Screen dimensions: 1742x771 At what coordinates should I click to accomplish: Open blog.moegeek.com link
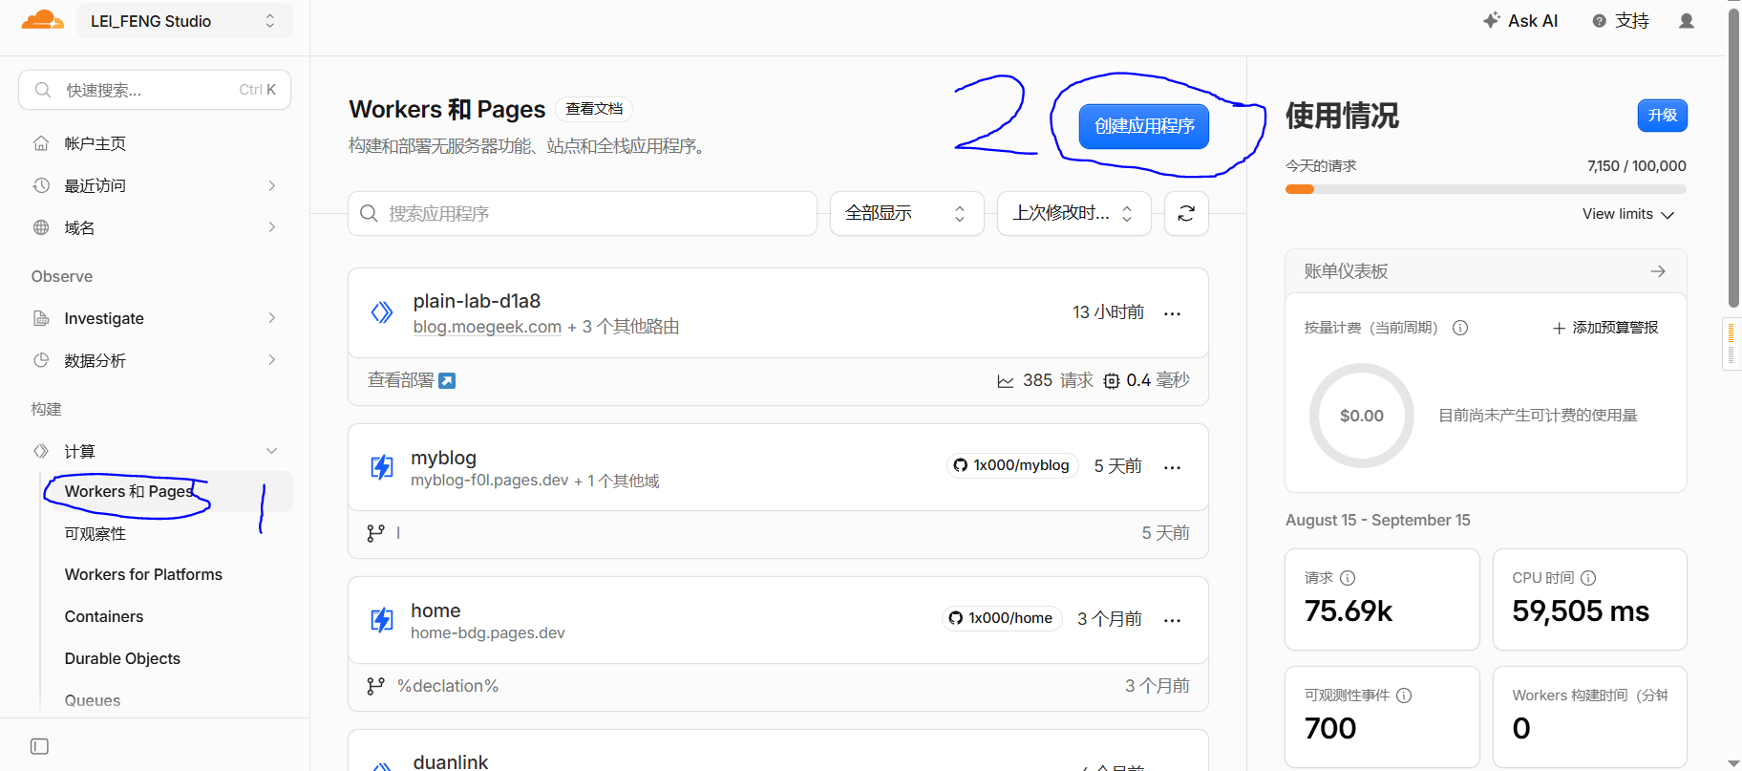pos(487,327)
